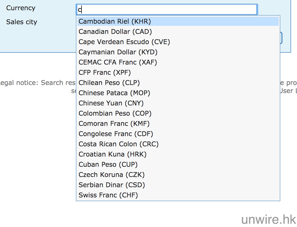Screen dimensions: 297x227
Task: Pick Cape Verdean Escudo (CVE)
Action: 124,42
